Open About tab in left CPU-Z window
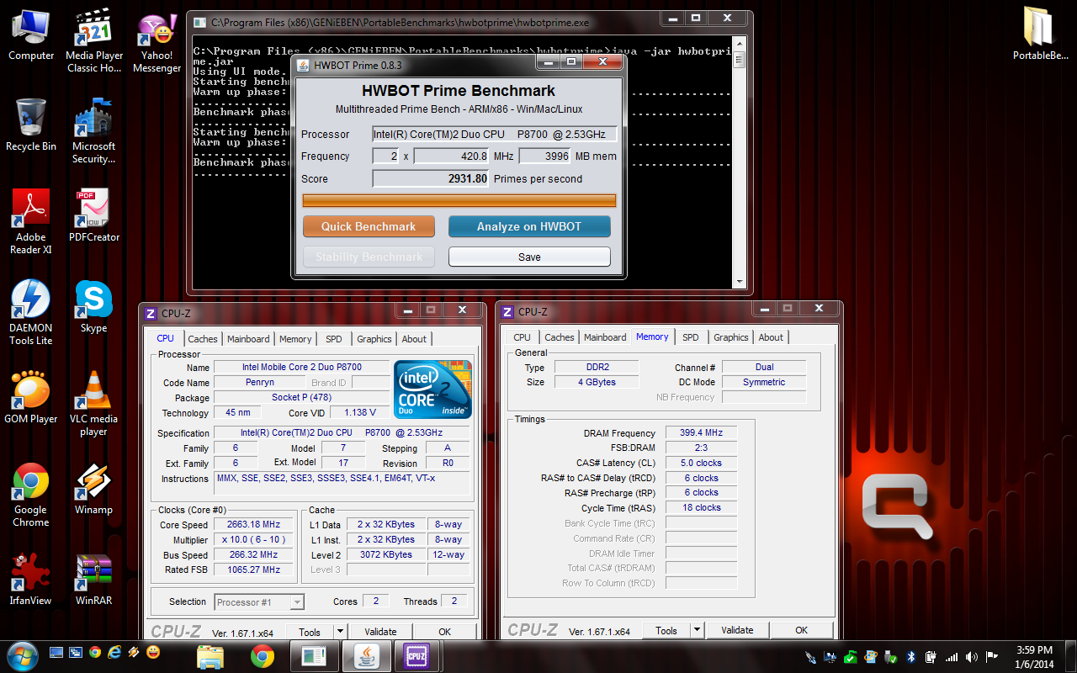The image size is (1077, 673). pyautogui.click(x=414, y=339)
